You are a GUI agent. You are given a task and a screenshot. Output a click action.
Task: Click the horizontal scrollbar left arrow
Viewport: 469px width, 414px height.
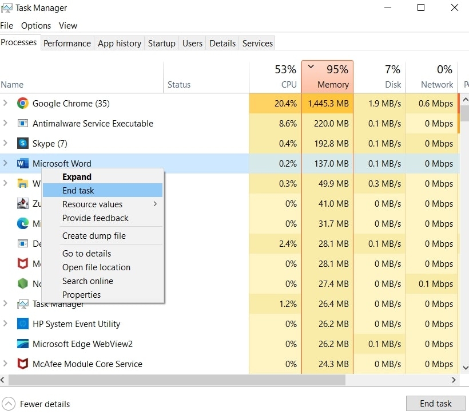click(x=3, y=380)
